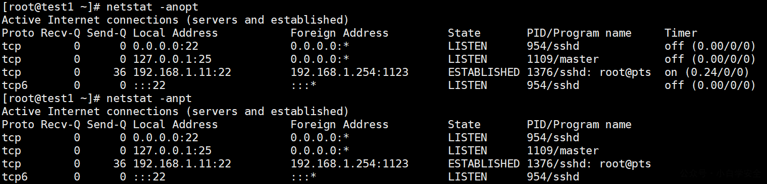Click the last '954/sshd' entry at the bottom
The width and height of the screenshot is (767, 184).
pos(553,177)
